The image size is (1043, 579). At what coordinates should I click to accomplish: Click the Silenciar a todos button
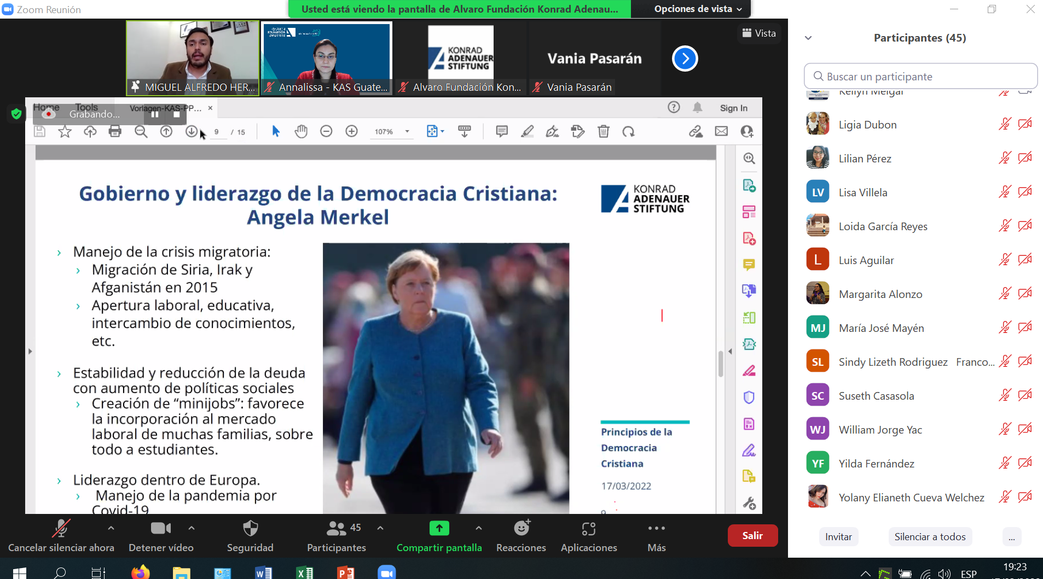pos(930,537)
